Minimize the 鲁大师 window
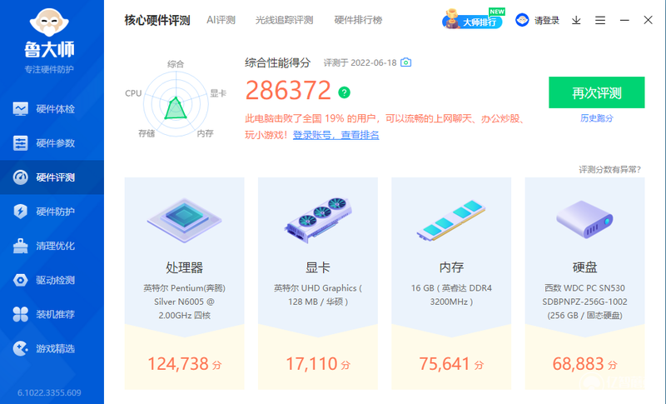Viewport: 666px width, 404px height. (624, 20)
